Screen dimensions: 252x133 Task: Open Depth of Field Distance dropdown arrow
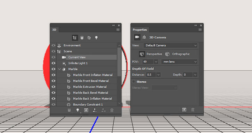158,75
